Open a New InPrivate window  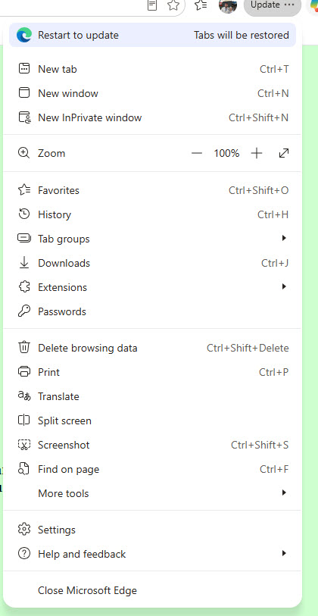pyautogui.click(x=152, y=117)
